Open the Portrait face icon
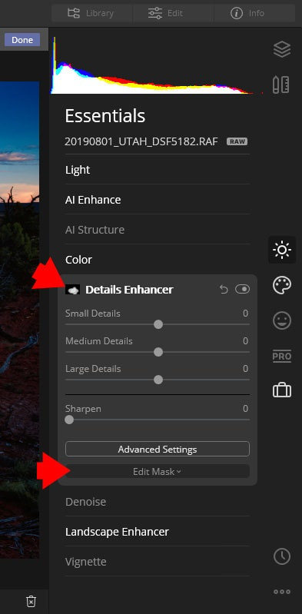Image resolution: width=302 pixels, height=614 pixels. (282, 320)
